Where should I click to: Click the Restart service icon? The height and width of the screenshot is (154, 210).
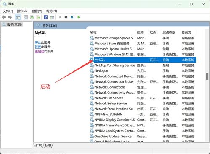click(78, 17)
